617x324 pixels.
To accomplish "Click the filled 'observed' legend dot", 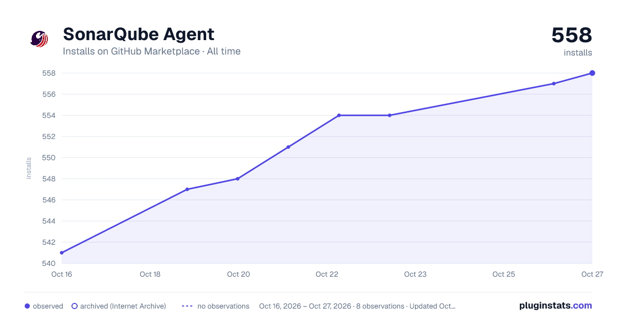I will tap(27, 306).
